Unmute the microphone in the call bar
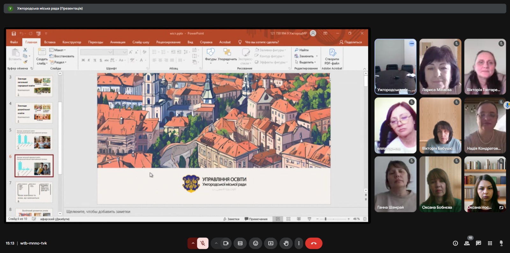The width and height of the screenshot is (510, 253). tap(202, 243)
